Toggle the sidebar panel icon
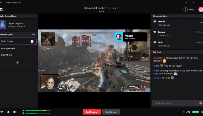The height and width of the screenshot is (116, 203). pyautogui.click(x=1, y=9)
